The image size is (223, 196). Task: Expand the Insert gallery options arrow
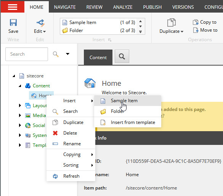pyautogui.click(x=141, y=32)
